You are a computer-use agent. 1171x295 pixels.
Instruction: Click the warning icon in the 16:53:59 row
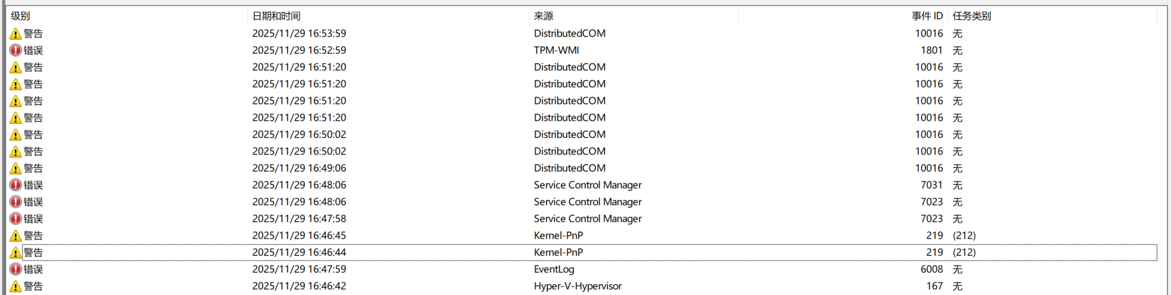coord(15,33)
